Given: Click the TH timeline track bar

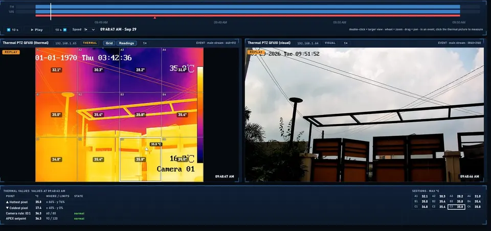Looking at the screenshot, I should (x=248, y=7).
